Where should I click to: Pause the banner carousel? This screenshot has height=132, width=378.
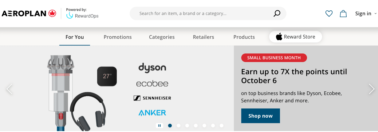pos(159,125)
